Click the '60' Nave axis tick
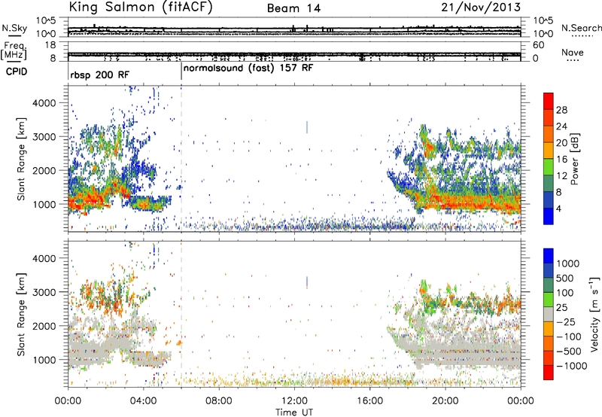The image size is (602, 417). pos(538,45)
